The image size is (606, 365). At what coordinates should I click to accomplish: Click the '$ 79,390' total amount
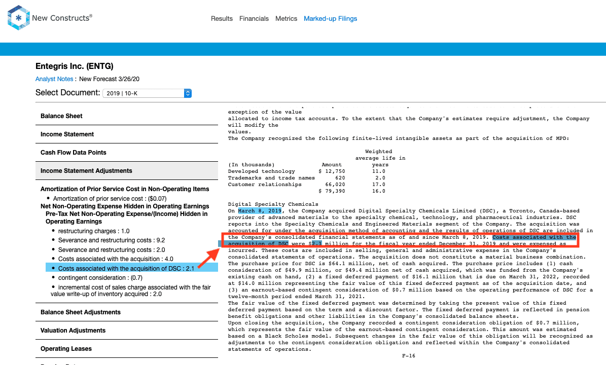332,191
